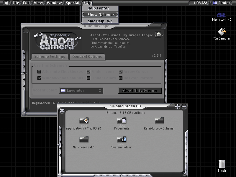Select the NetPresenz 4.1 folder icon
This screenshot has height=177, width=236.
tap(84, 139)
